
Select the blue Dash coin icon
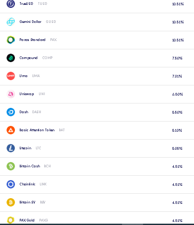coord(11,112)
